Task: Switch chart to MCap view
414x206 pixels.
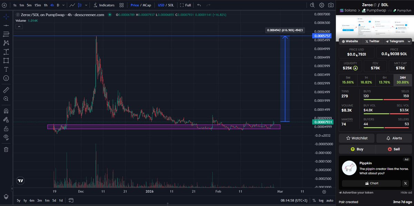Action: pyautogui.click(x=147, y=5)
